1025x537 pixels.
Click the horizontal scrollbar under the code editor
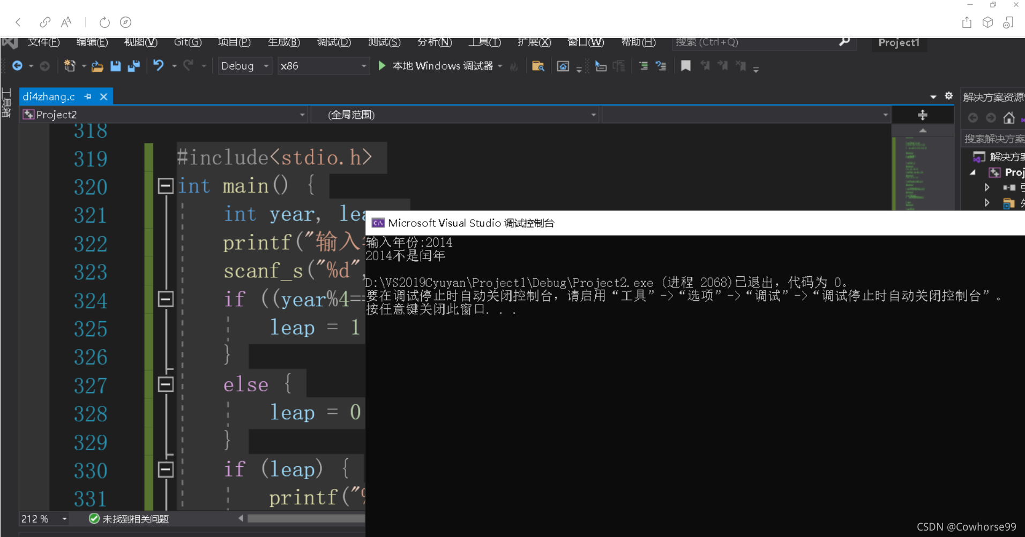click(305, 518)
